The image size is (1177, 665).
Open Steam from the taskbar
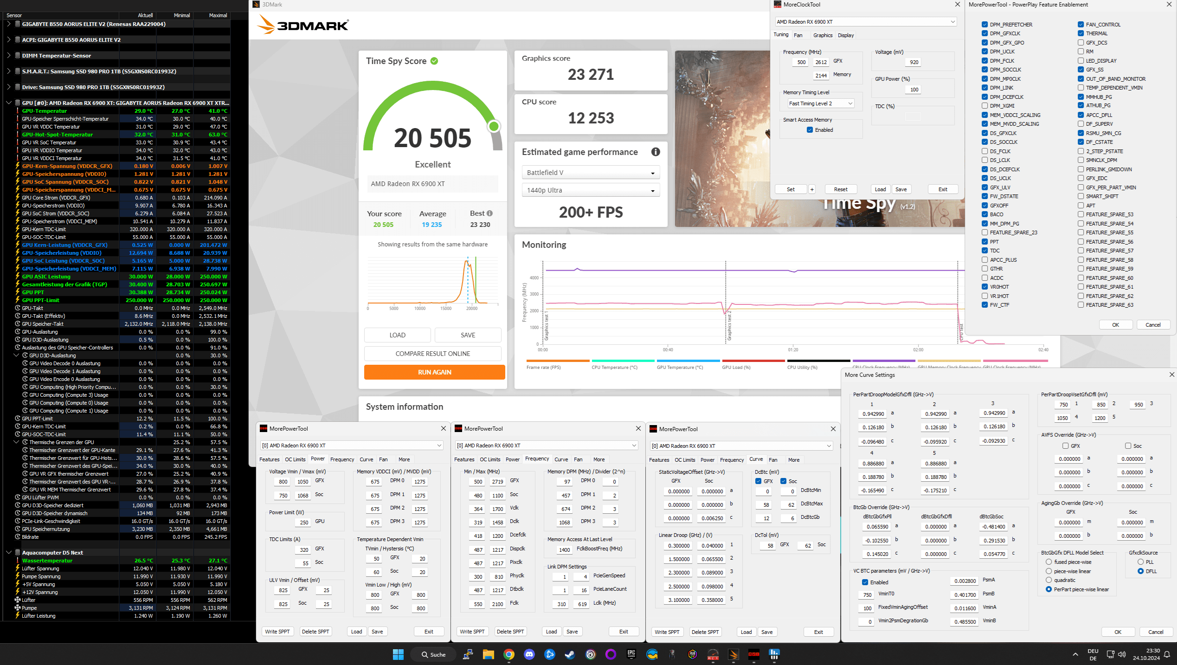point(570,654)
